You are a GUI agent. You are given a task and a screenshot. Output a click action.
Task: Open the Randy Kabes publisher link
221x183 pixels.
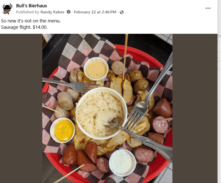pos(52,12)
